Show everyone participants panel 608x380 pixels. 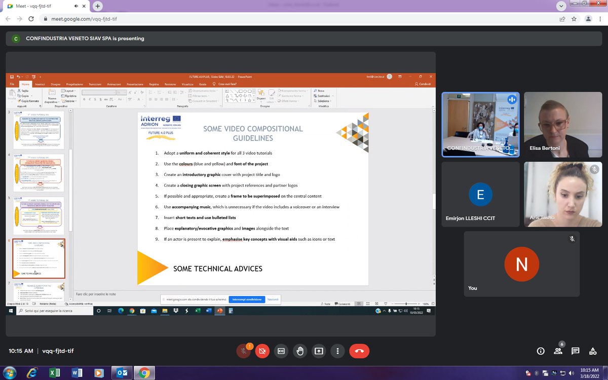coord(558,351)
